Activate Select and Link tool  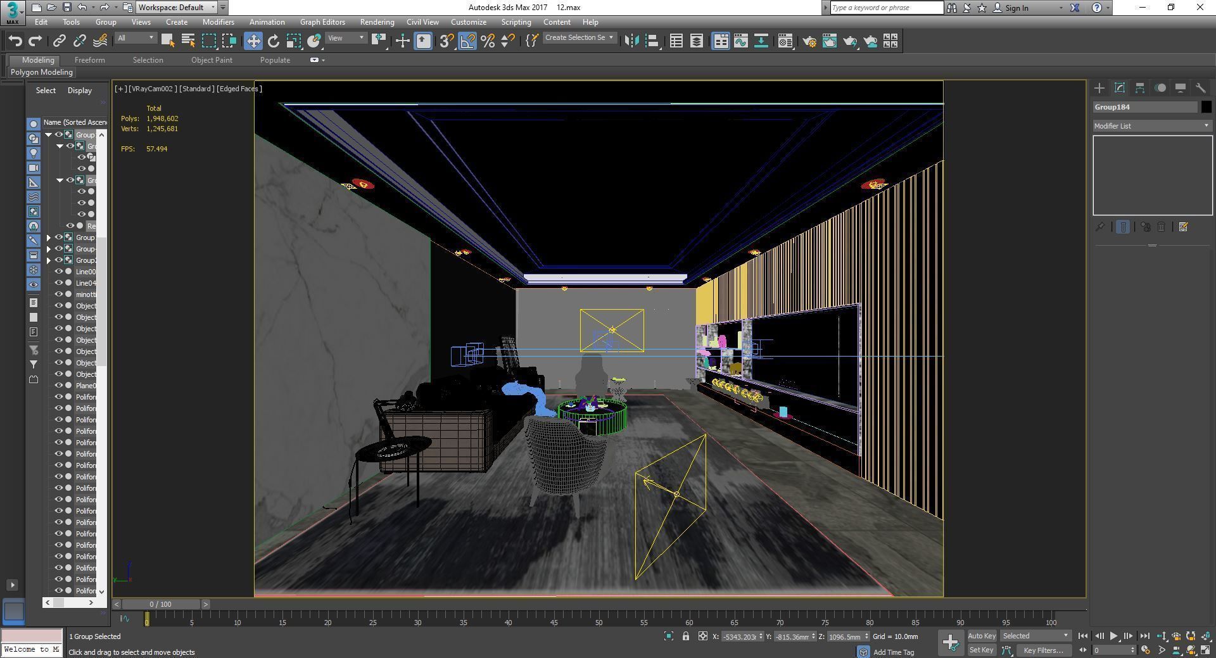coord(59,41)
